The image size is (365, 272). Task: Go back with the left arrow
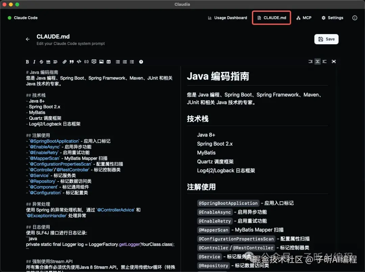(x=28, y=39)
